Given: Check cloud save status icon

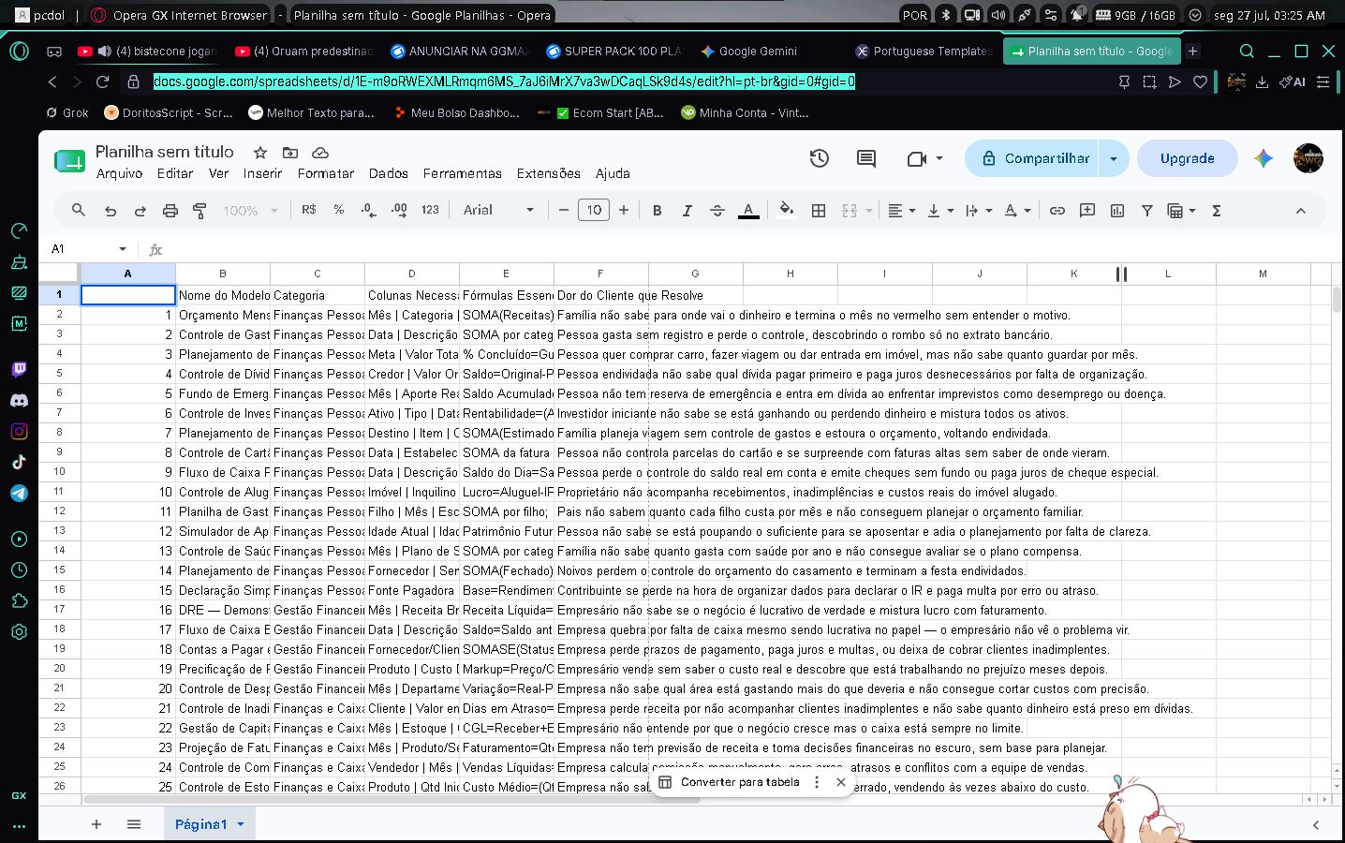Looking at the screenshot, I should 320,152.
